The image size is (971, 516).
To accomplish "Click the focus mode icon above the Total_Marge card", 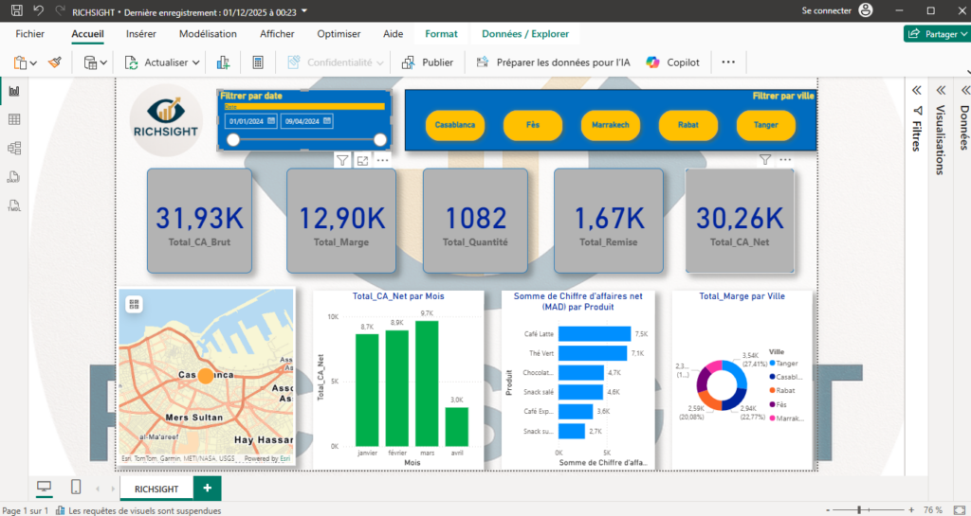I will (x=362, y=161).
